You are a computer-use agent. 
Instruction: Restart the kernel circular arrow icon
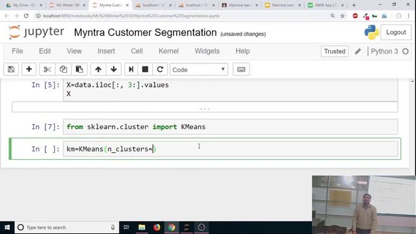[160, 70]
